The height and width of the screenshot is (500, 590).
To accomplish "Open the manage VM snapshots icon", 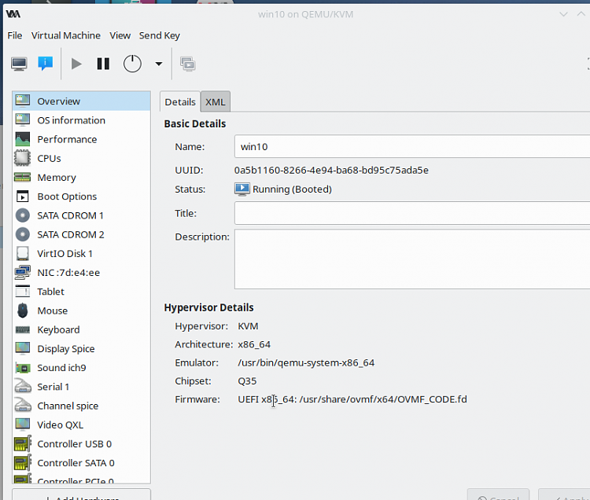I will [187, 64].
